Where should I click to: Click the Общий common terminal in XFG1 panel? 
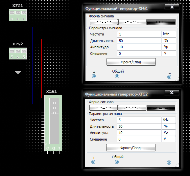117,76
